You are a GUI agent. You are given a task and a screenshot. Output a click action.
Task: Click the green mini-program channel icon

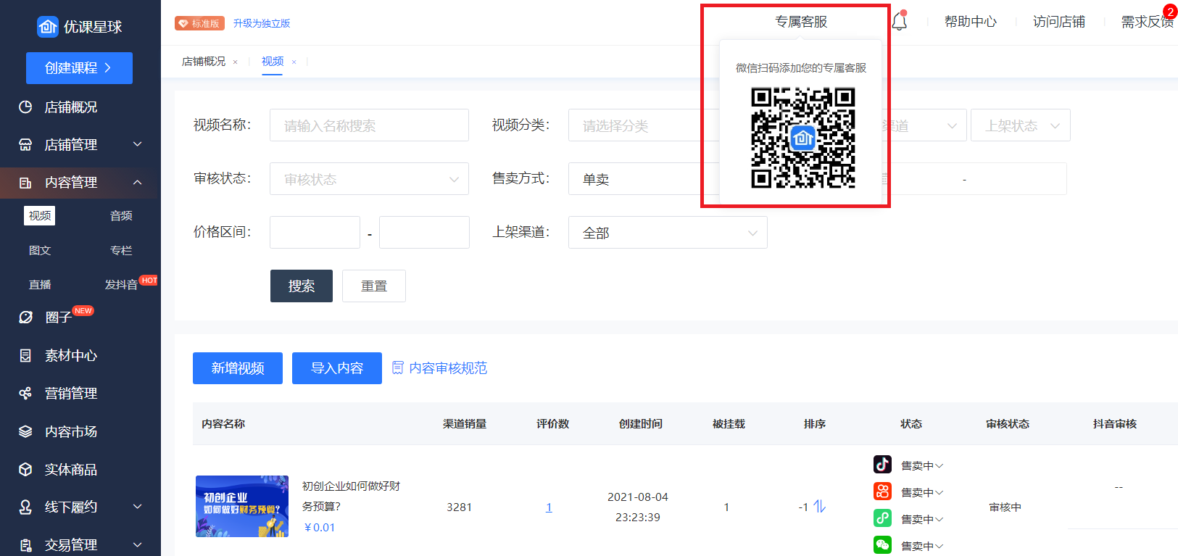click(x=882, y=518)
